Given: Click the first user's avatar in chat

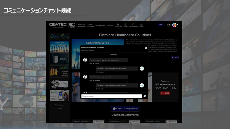Looking at the screenshot, I should click(x=85, y=60).
